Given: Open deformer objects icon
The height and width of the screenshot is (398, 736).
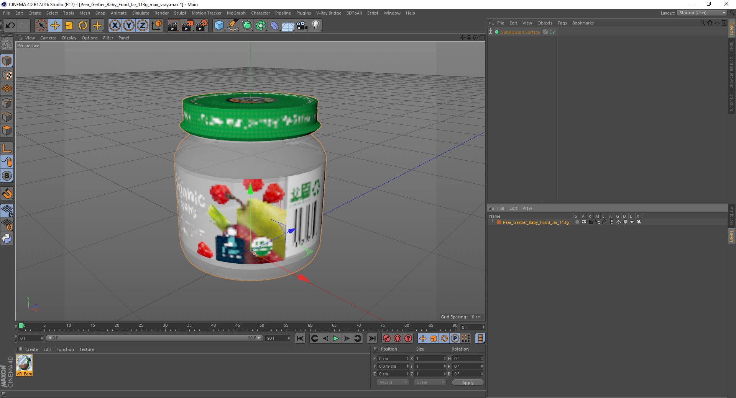Looking at the screenshot, I should (x=274, y=26).
